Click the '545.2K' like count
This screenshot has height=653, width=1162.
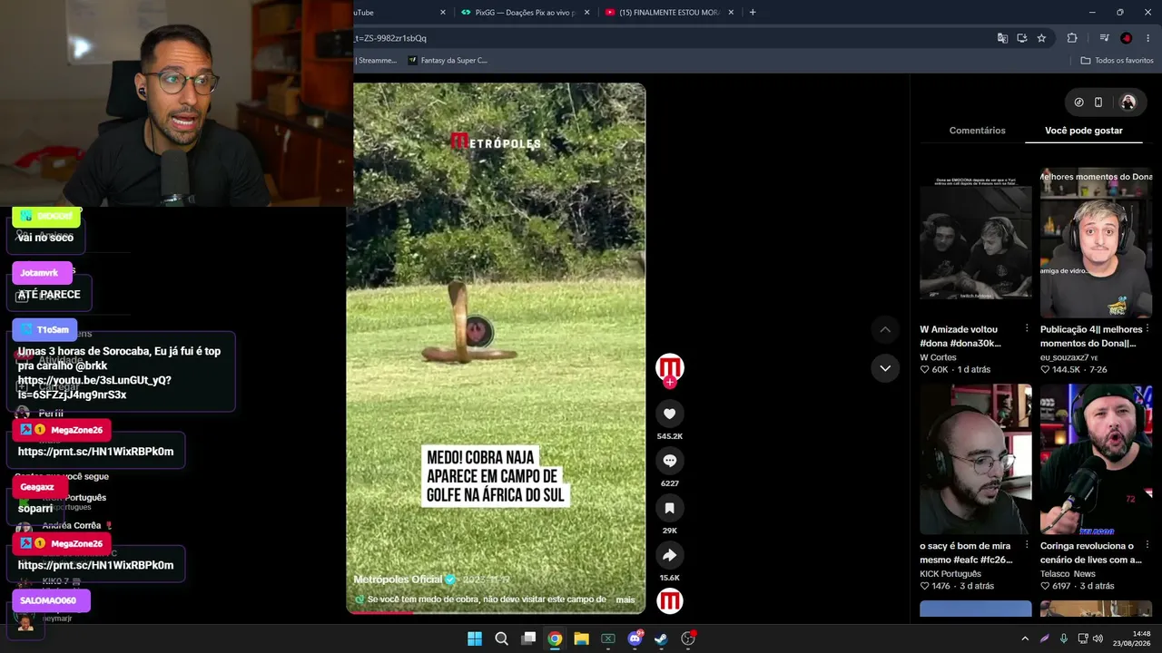click(x=670, y=436)
